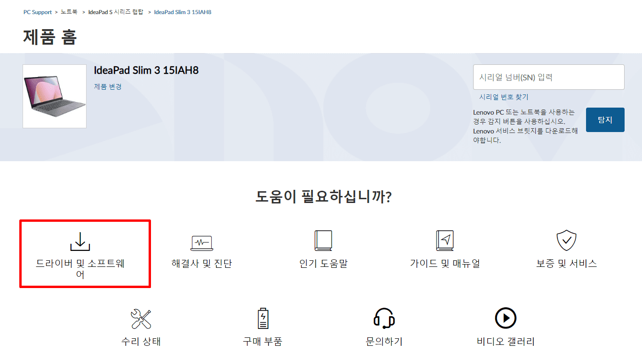The width and height of the screenshot is (642, 351).
Task: Click the Lenovo 서비스 브릿지 description text
Action: point(525,126)
